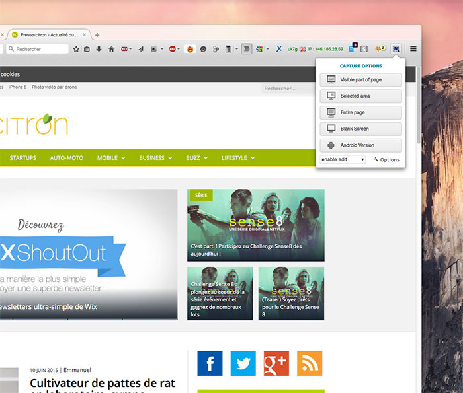Go to the home page icon
The image size is (463, 393).
pos(111,49)
